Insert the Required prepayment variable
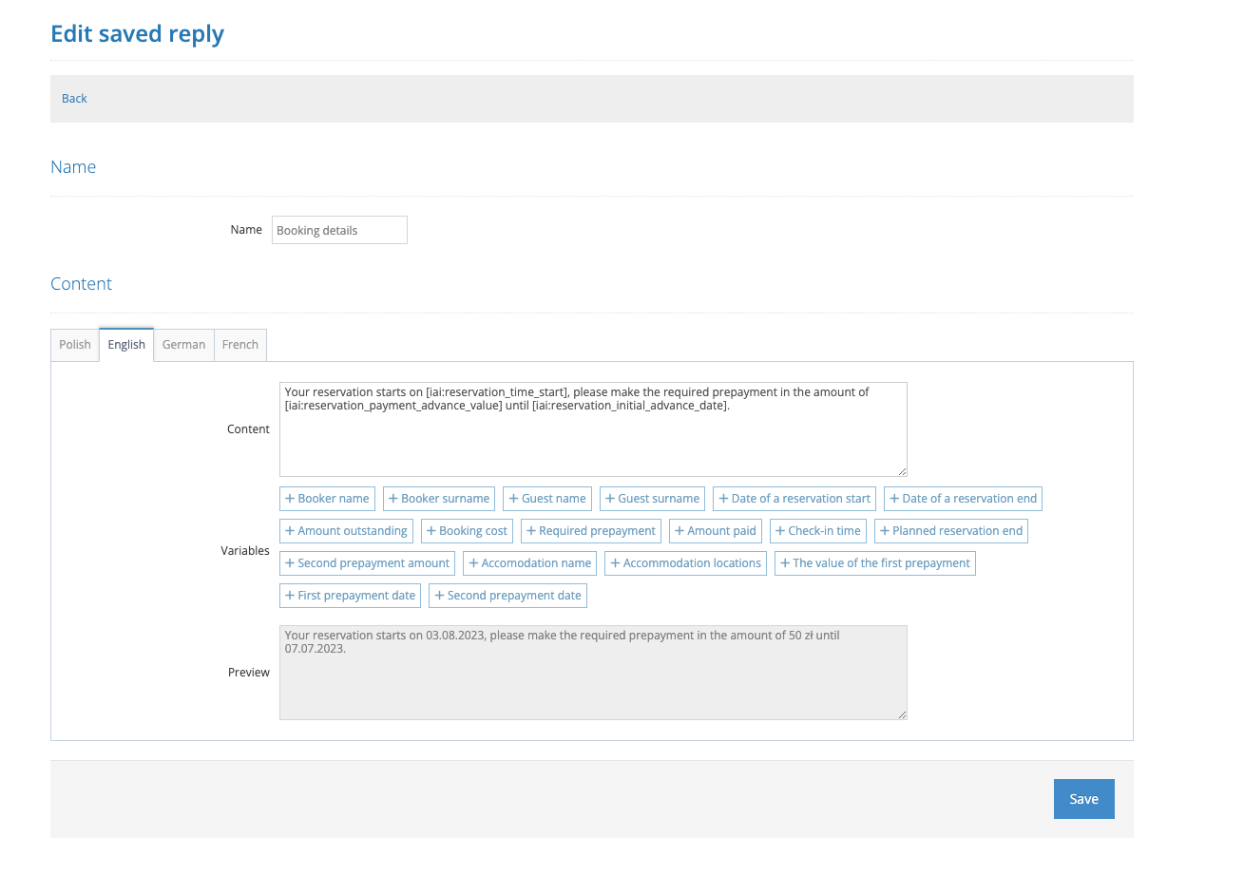Screen dimensions: 1244x875 pyautogui.click(x=590, y=531)
